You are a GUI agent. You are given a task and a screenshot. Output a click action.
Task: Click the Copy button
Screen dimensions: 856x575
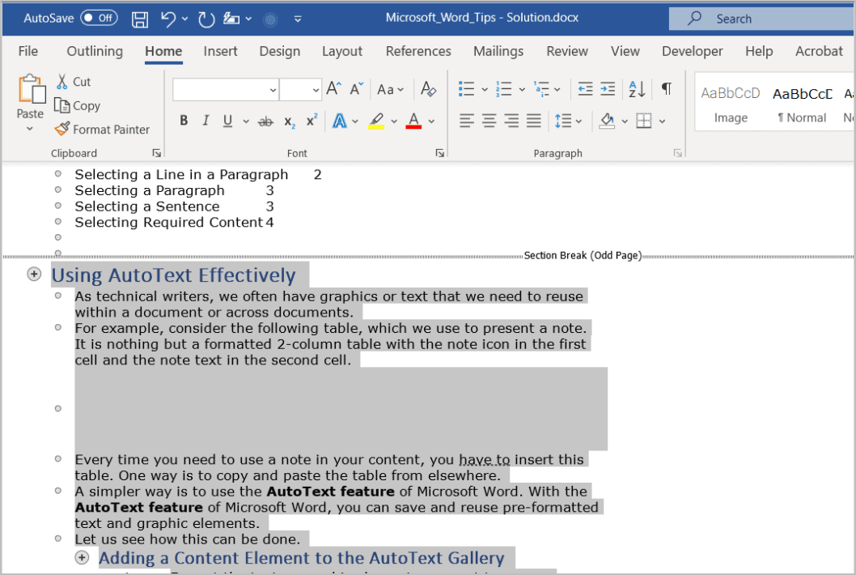(x=78, y=105)
